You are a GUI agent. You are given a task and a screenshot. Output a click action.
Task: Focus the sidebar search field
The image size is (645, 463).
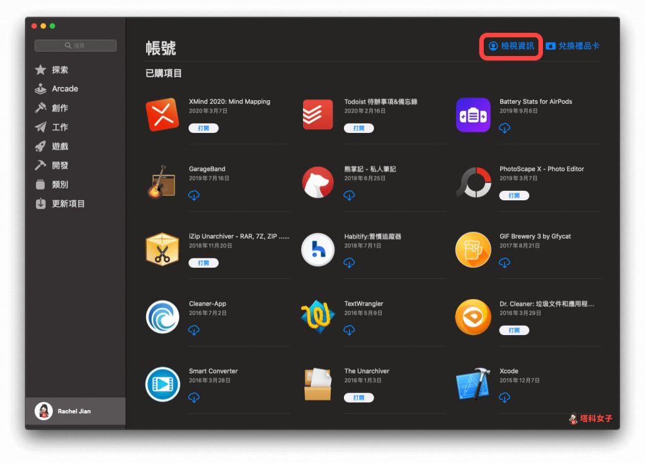tap(76, 46)
